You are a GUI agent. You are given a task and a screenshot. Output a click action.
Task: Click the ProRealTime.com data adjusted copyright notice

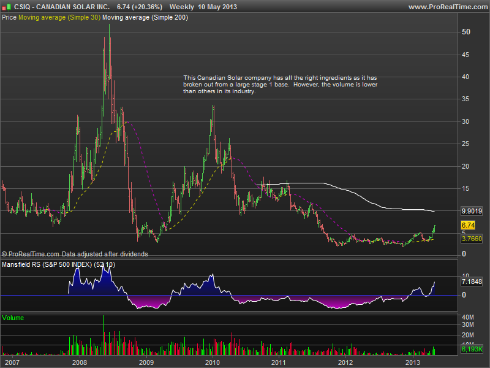point(75,253)
